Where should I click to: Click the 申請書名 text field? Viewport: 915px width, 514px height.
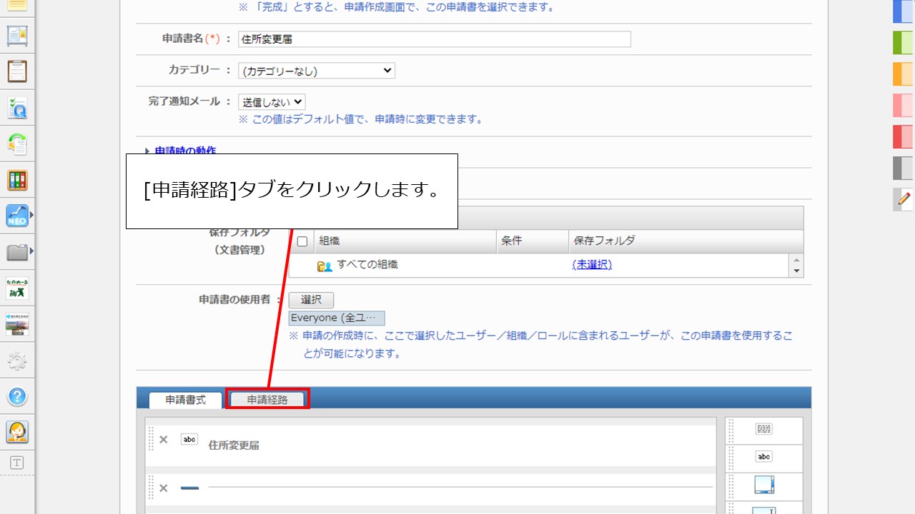(x=434, y=39)
